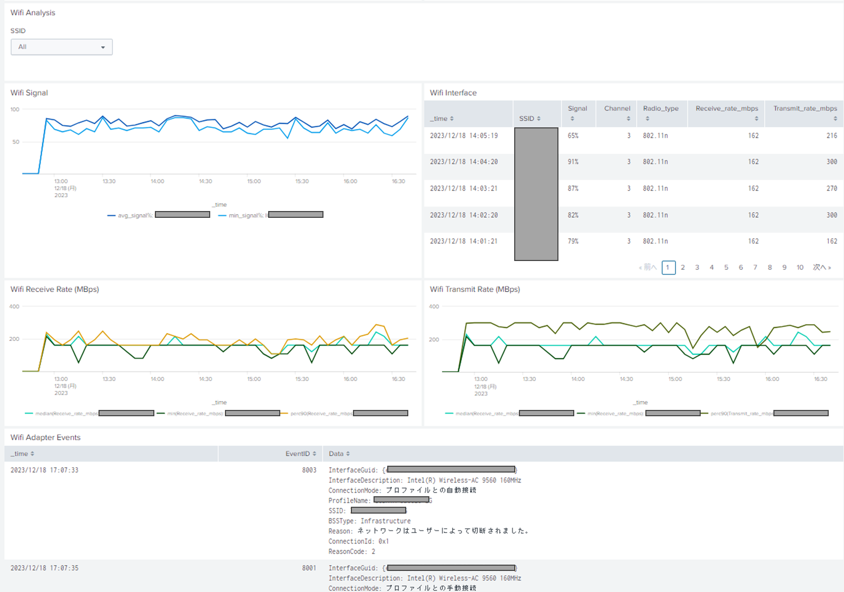Select row timestamp 2023/12/18 14:04:20
Viewport: 844px width, 592px height.
pos(464,162)
